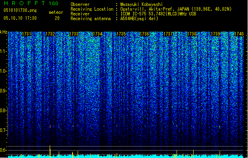Click the 1732 time marker
Screen dimensions: 248x158
point(50,34)
